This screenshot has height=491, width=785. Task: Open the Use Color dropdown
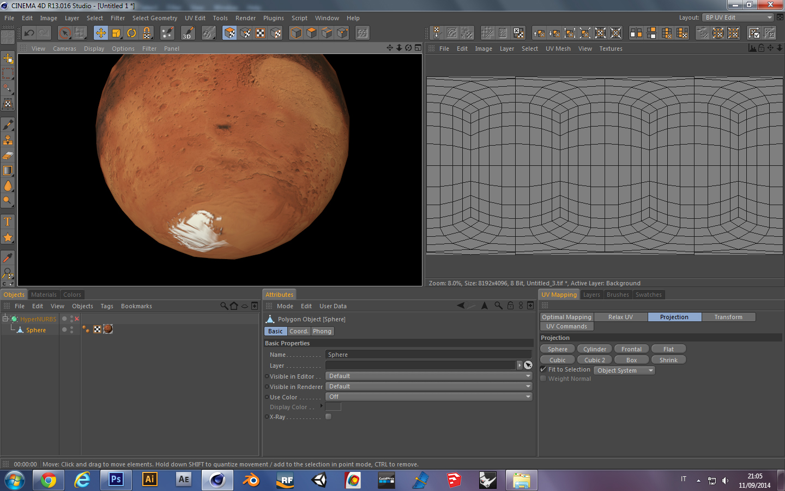(x=428, y=397)
